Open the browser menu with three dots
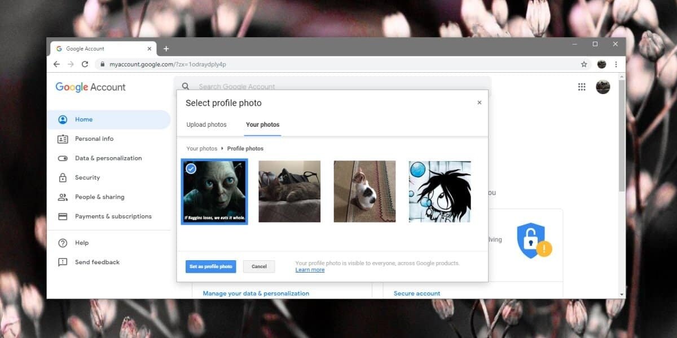This screenshot has width=677, height=338. click(616, 64)
